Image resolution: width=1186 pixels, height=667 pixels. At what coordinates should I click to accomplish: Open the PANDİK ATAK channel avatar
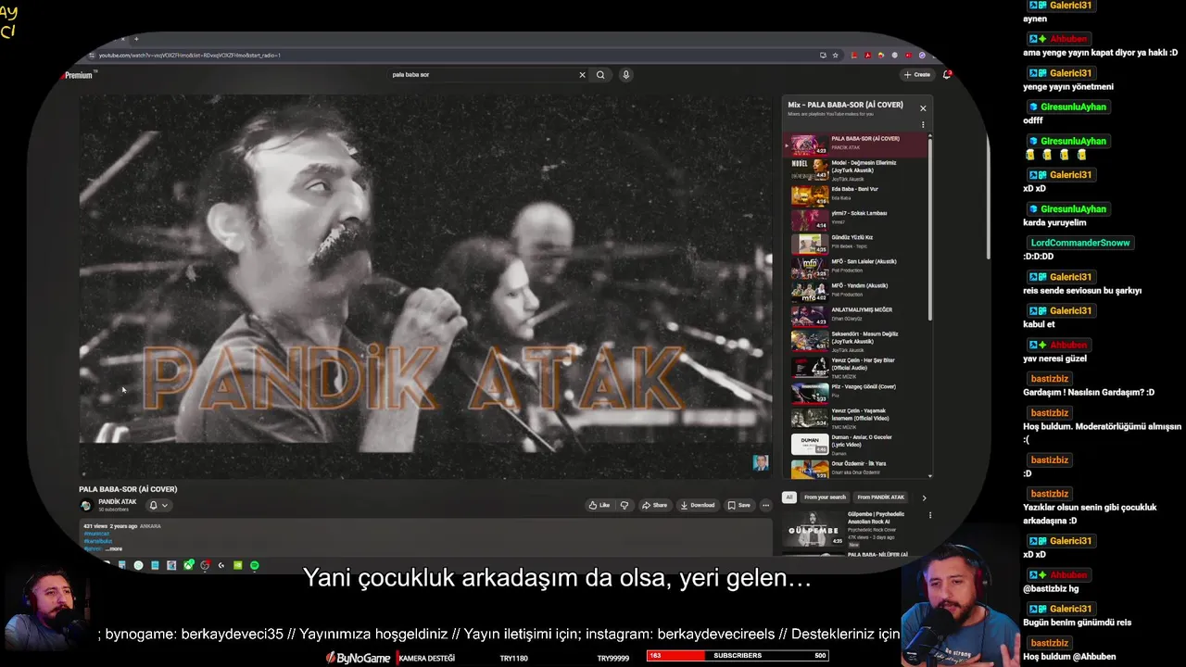[86, 506]
